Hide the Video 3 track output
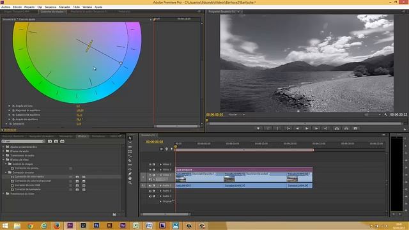This screenshot has height=230, width=409. 150,164
